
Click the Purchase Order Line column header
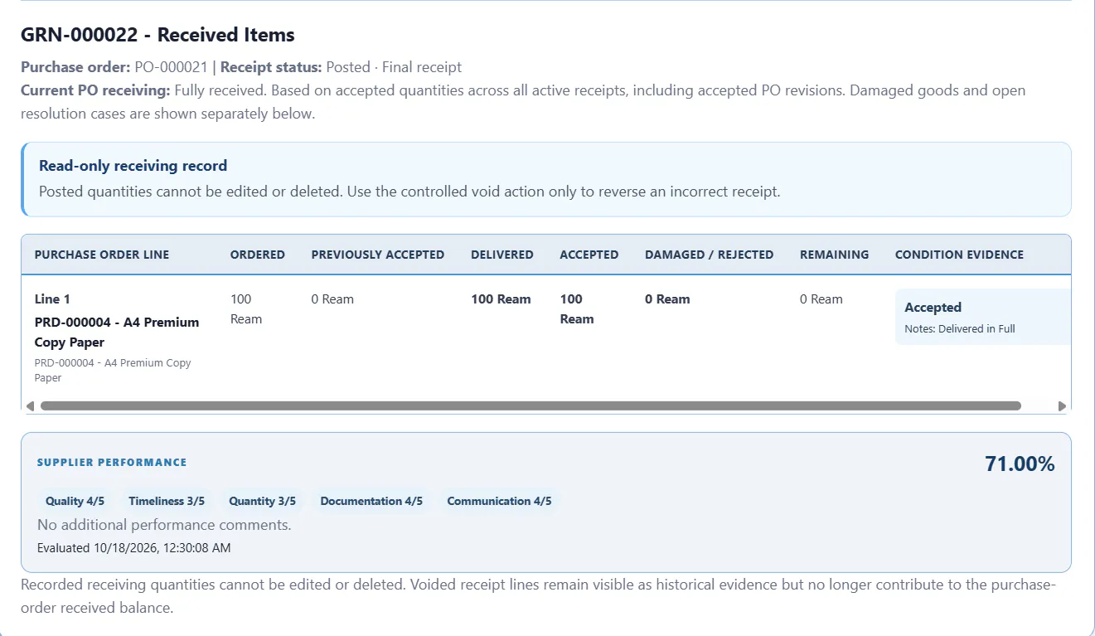(x=102, y=255)
